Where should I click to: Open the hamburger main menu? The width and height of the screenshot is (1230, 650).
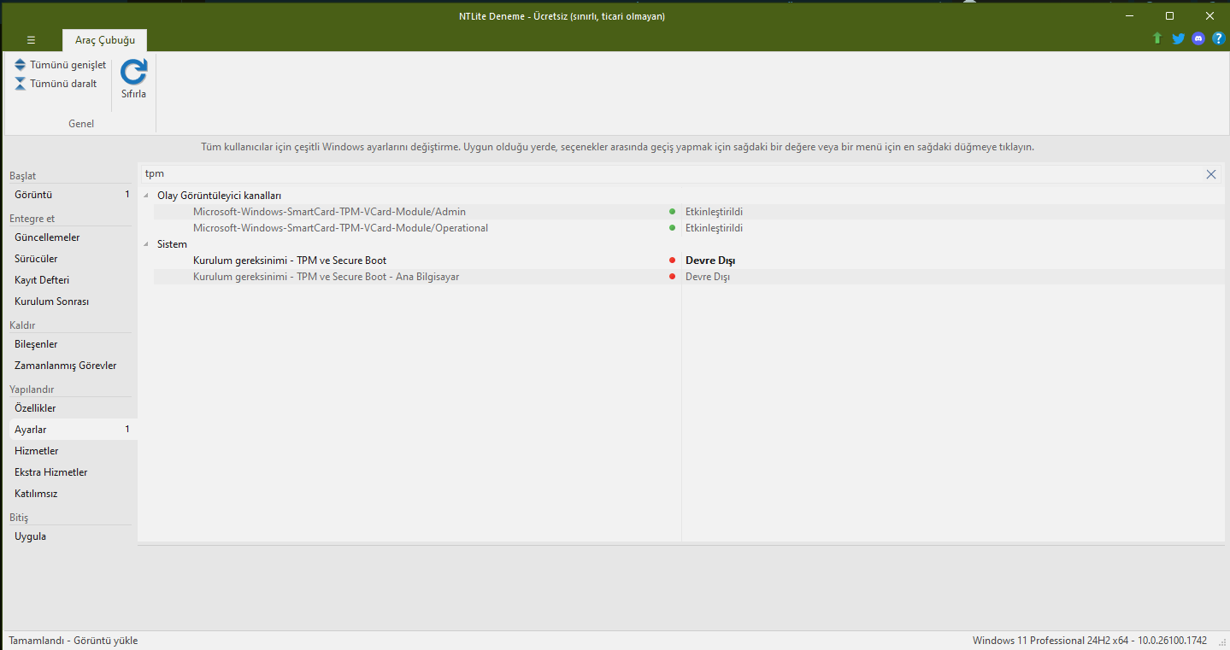[31, 40]
